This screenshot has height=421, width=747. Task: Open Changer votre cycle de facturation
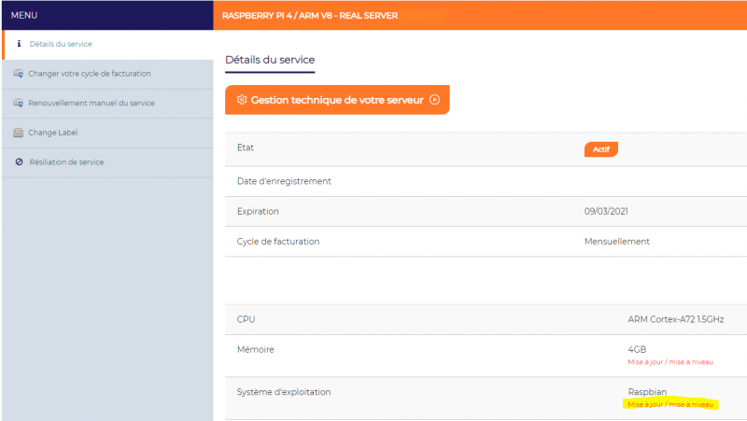click(x=107, y=74)
